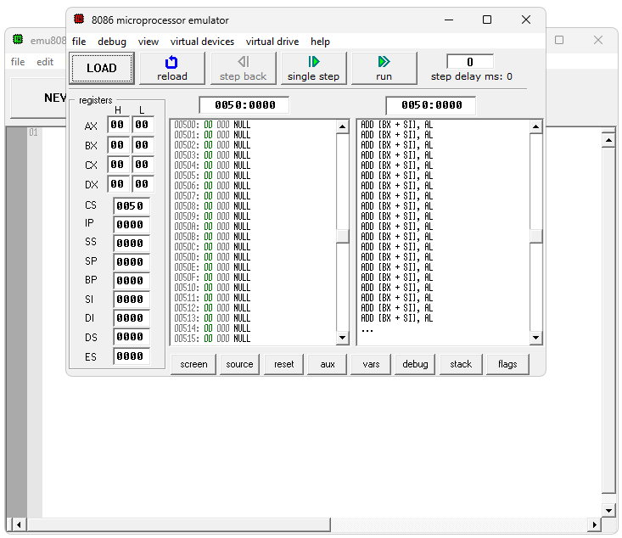Open the virtual devices menu
Viewport: 622px width, 538px height.
[x=202, y=42]
